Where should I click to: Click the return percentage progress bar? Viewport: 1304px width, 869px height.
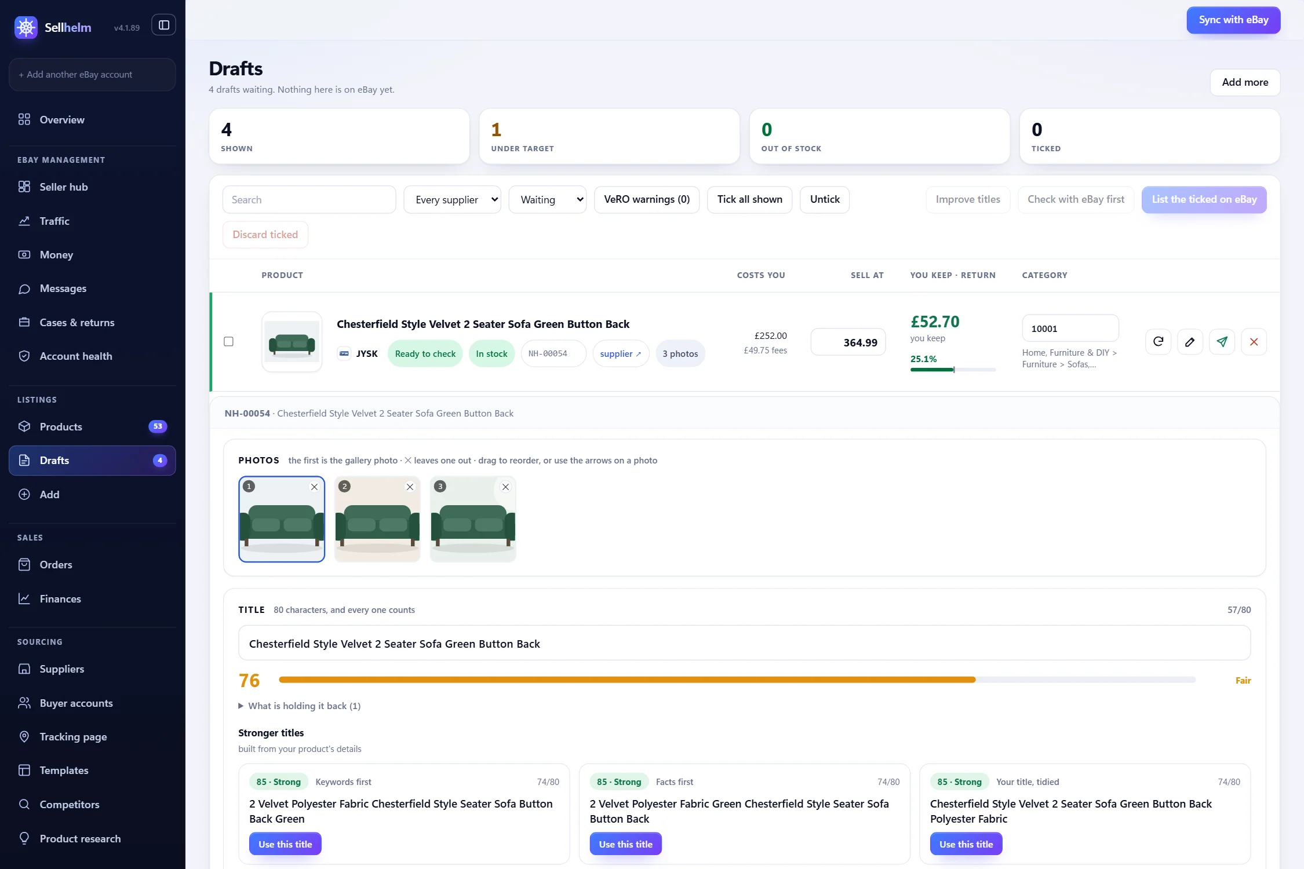pos(953,370)
